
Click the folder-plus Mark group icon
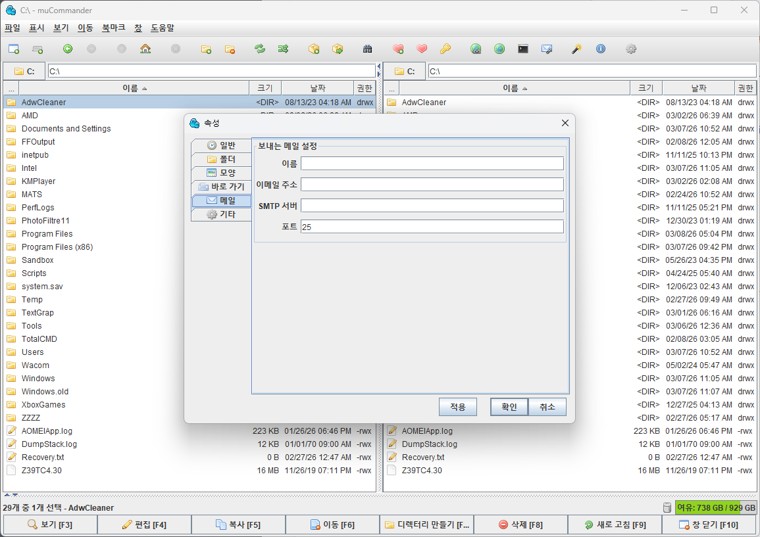(206, 49)
